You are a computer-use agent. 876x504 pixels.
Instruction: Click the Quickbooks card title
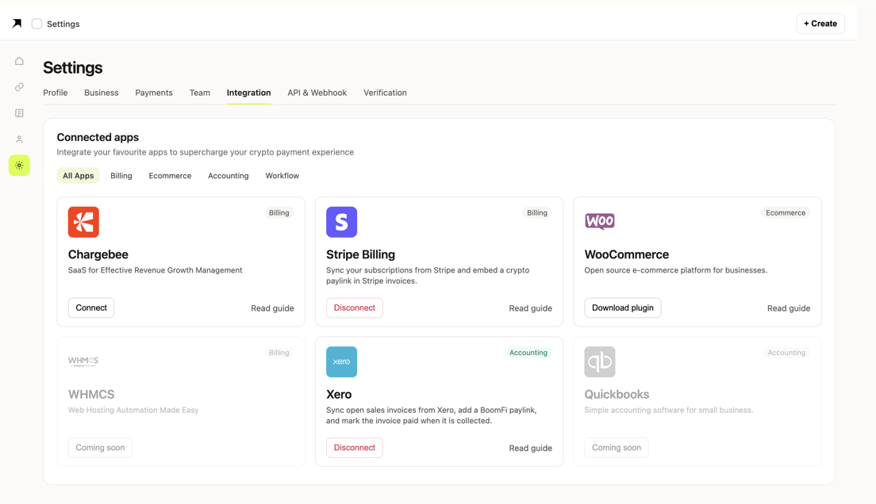click(x=617, y=395)
